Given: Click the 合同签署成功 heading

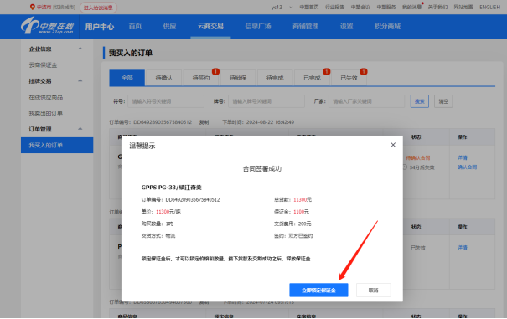Looking at the screenshot, I should [x=262, y=169].
